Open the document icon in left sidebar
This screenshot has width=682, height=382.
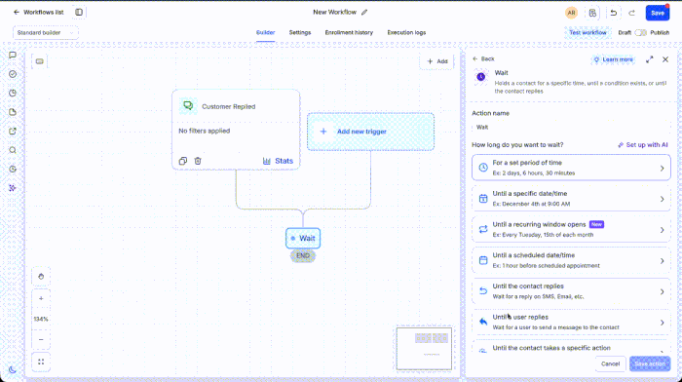pyautogui.click(x=13, y=112)
